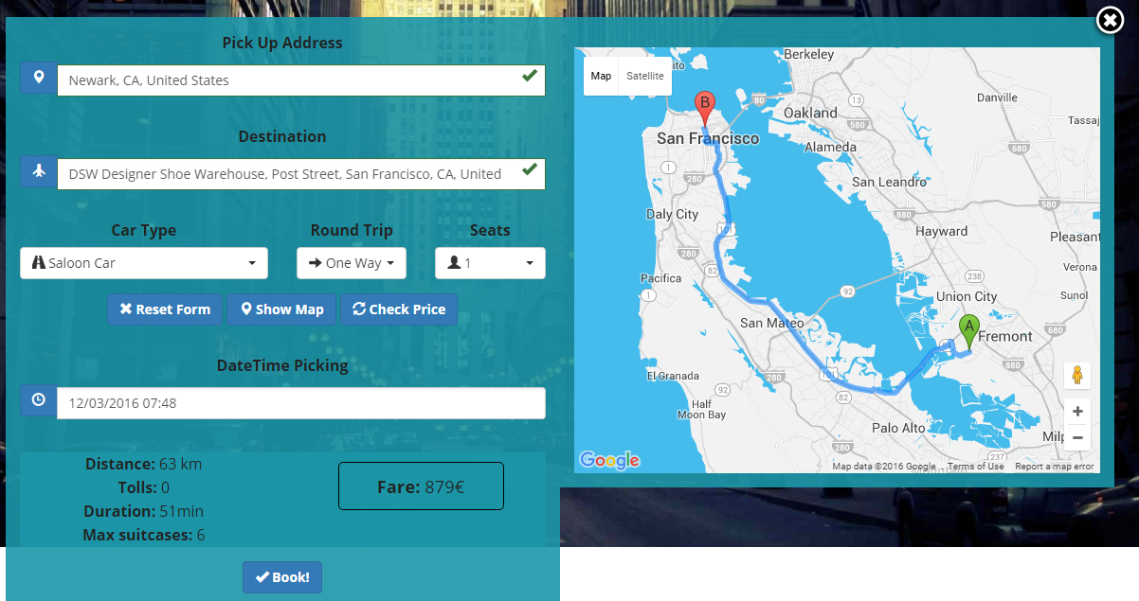The height and width of the screenshot is (601, 1139).
Task: Click the San Francisco label on the map
Action: (x=708, y=138)
